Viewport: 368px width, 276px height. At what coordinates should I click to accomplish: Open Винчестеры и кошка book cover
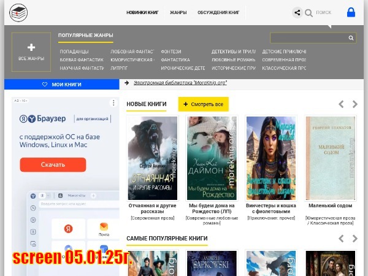pyautogui.click(x=271, y=158)
